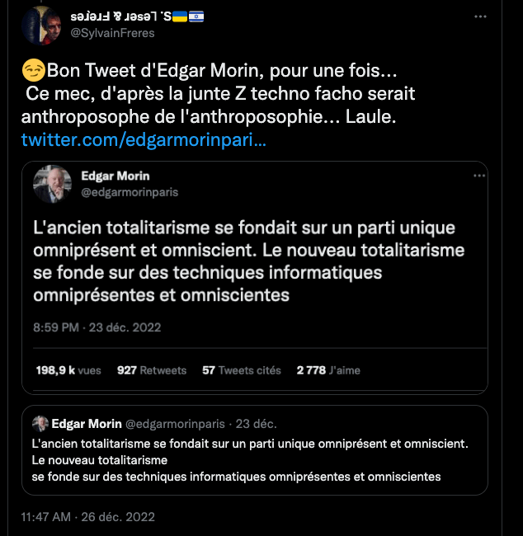Click the ellipsis inside the embedded Edgar Morin image

[x=479, y=176]
